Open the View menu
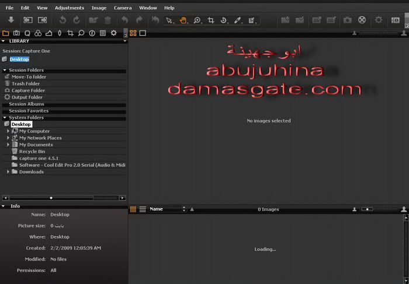Image resolution: width=409 pixels, height=284 pixels. tap(42, 8)
